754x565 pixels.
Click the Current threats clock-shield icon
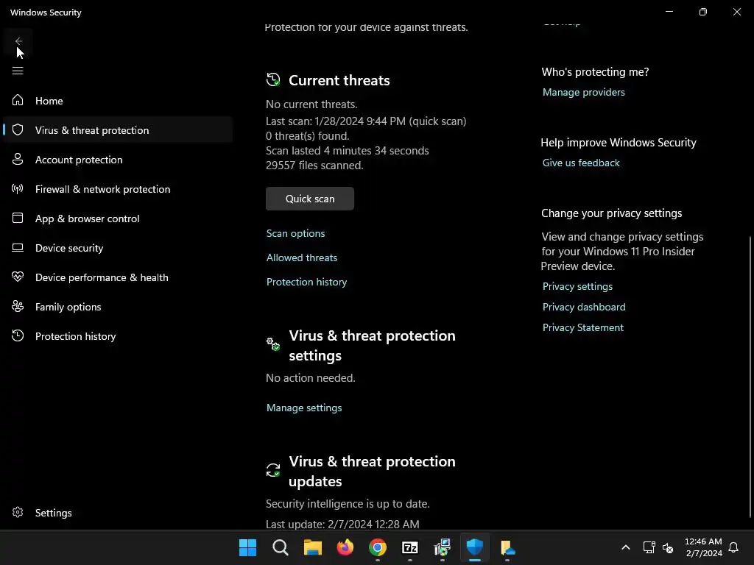coord(273,79)
